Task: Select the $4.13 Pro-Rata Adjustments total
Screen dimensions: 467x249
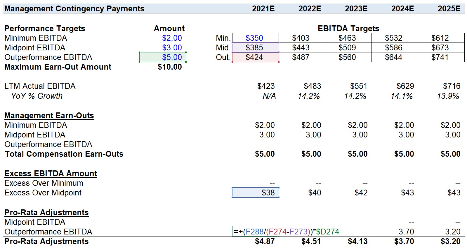Action: [x=357, y=241]
